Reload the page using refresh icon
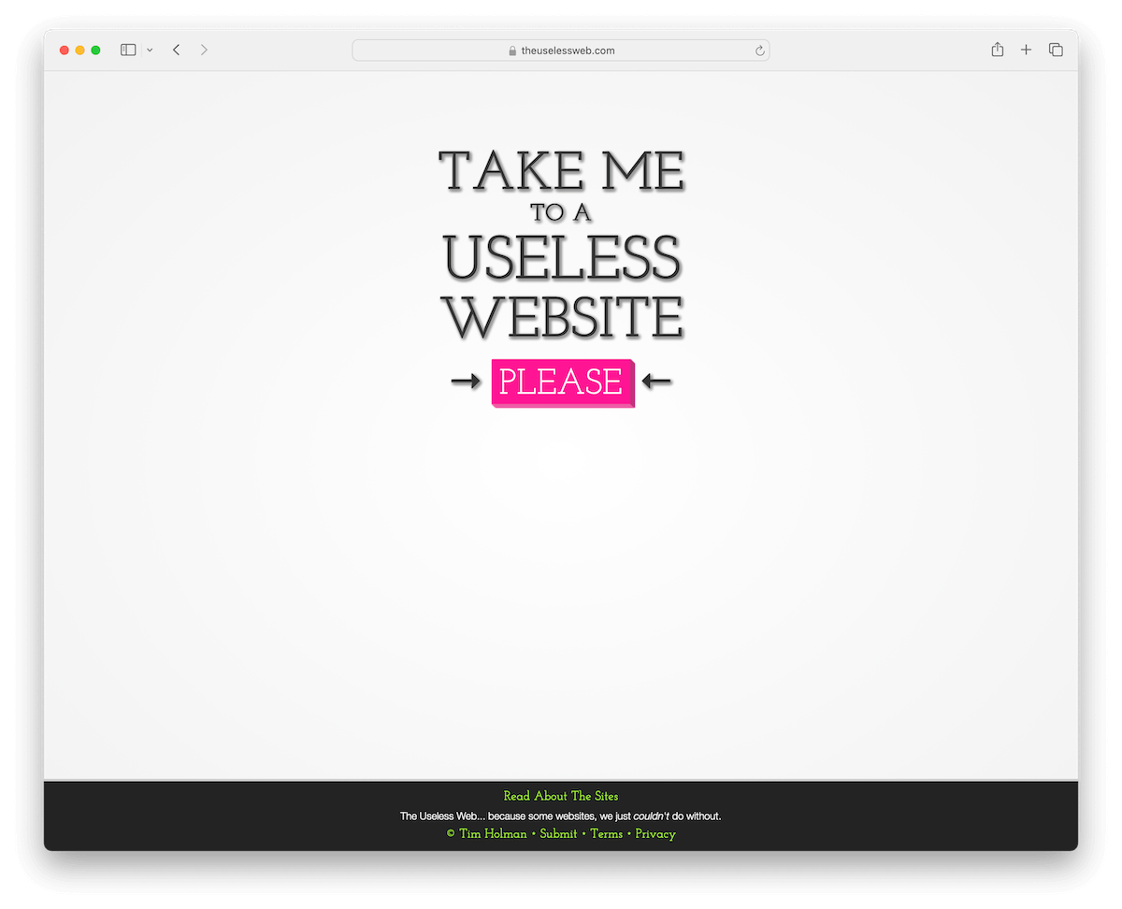The image size is (1122, 909). (760, 50)
